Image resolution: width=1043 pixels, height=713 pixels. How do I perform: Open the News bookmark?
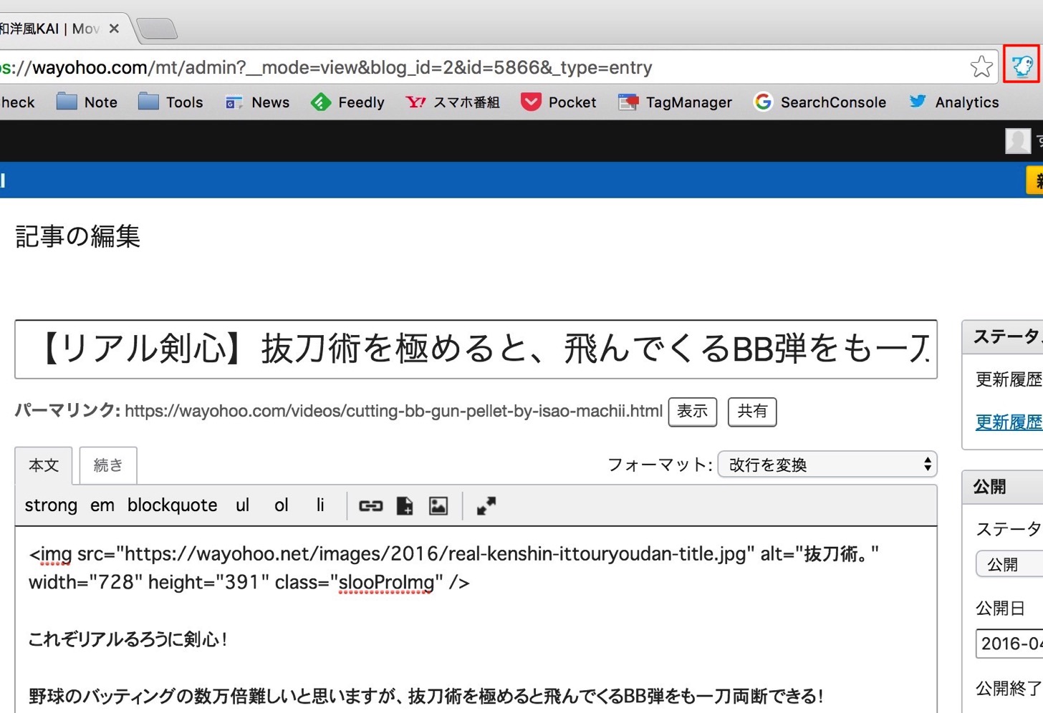(257, 102)
